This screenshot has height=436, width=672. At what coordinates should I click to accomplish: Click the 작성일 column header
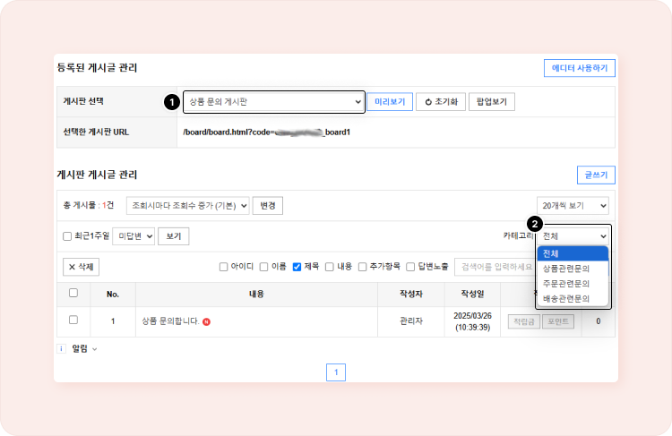[472, 294]
